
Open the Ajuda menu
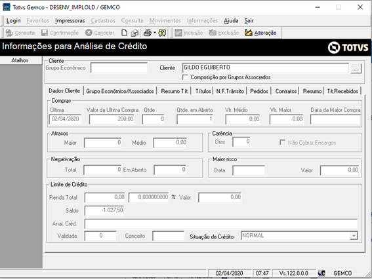(x=231, y=20)
